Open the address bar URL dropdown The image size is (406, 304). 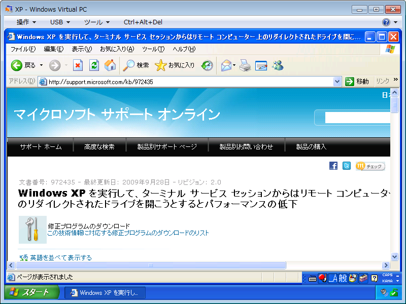pos(337,82)
